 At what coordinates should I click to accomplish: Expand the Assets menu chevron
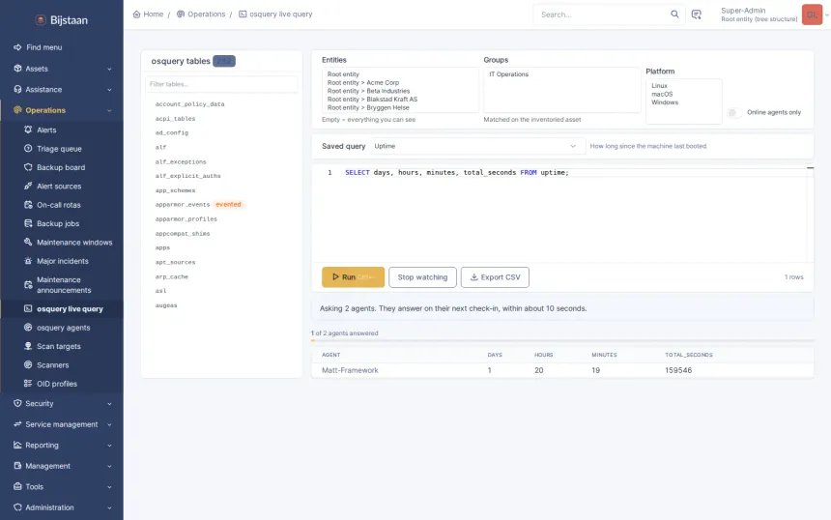(109, 69)
